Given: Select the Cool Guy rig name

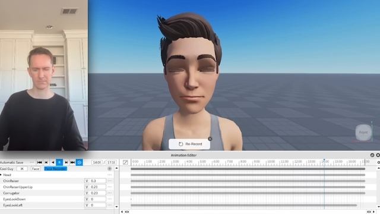Looking at the screenshot, I should 7,169.
